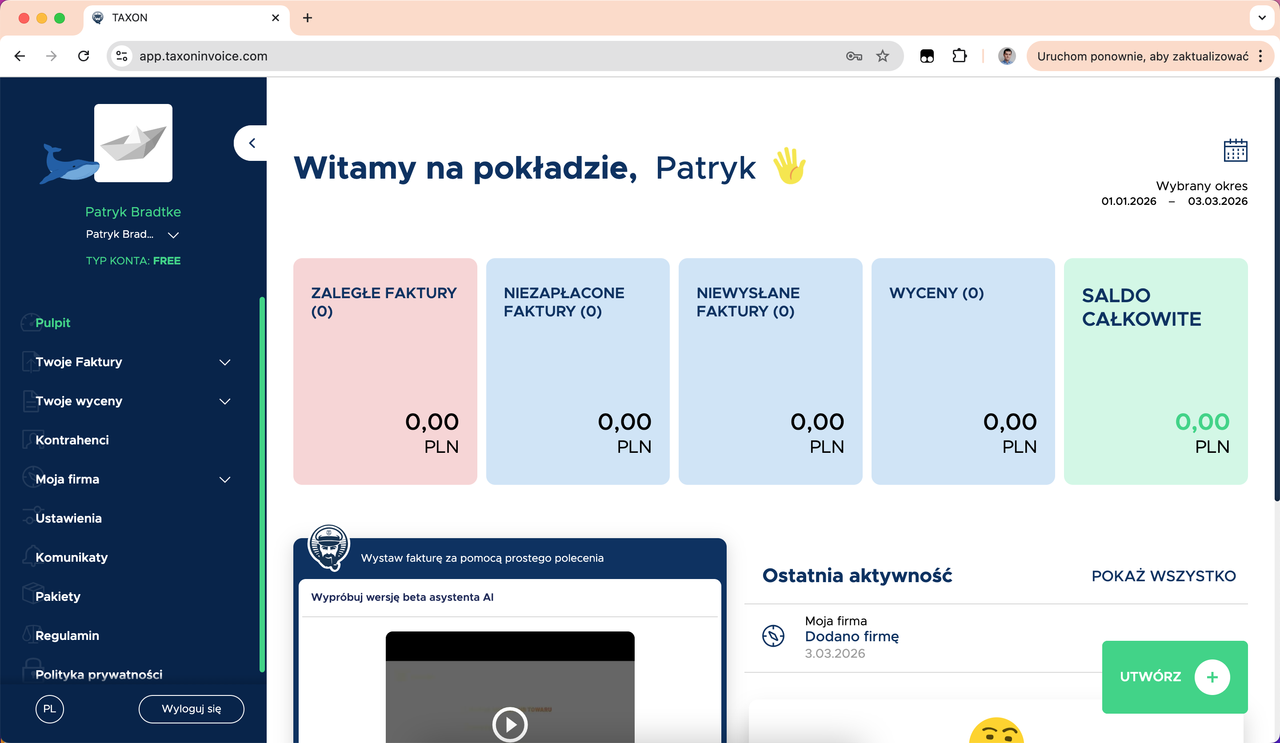Open the tab search dropdown arrow

point(1262,18)
